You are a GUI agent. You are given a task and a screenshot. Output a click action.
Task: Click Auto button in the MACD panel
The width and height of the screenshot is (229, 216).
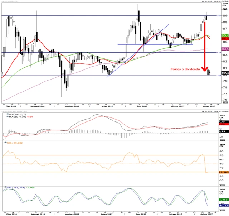223,140
